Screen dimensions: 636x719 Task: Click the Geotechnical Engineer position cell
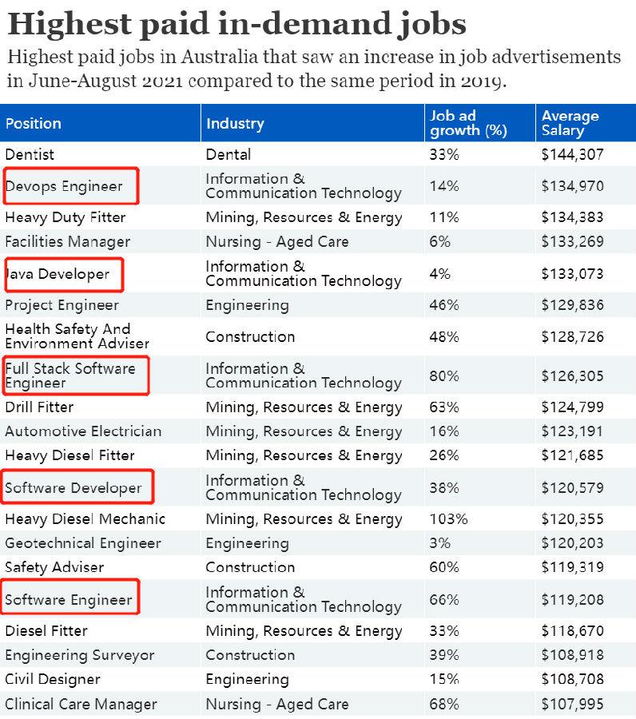(x=83, y=543)
